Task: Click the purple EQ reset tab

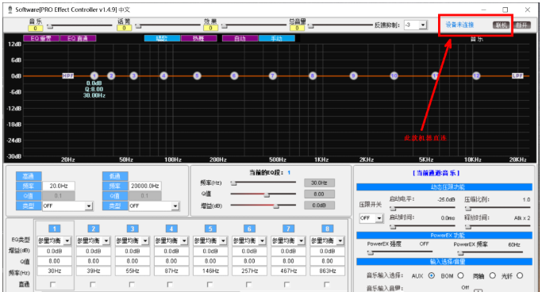Action: [41, 38]
